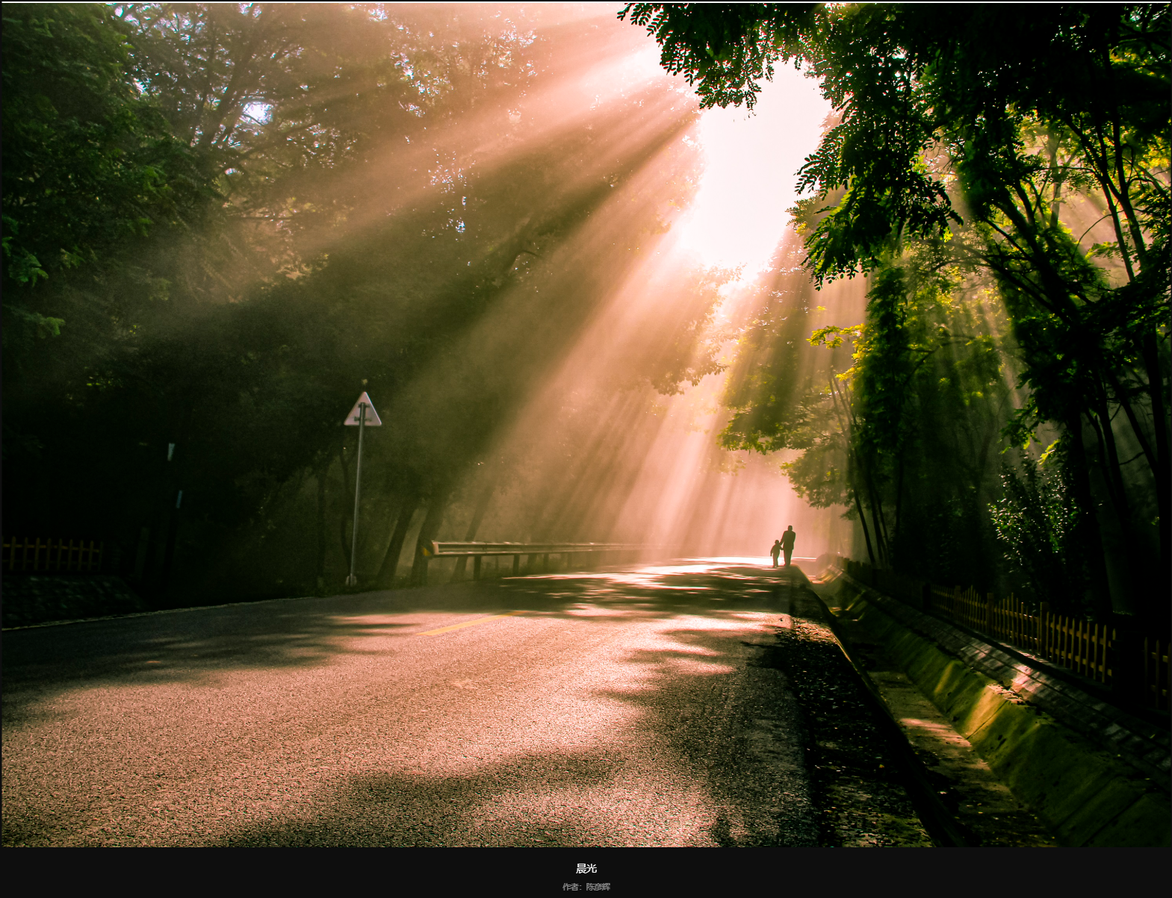
Task: Click the wooden fence at the left edge
Action: tap(51, 555)
